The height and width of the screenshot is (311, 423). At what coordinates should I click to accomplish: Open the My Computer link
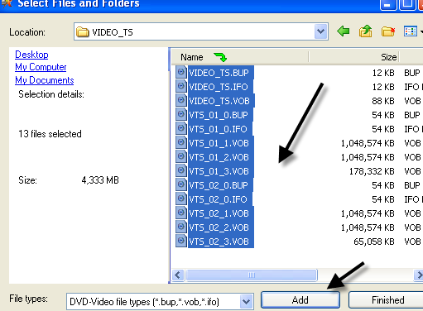pos(41,67)
